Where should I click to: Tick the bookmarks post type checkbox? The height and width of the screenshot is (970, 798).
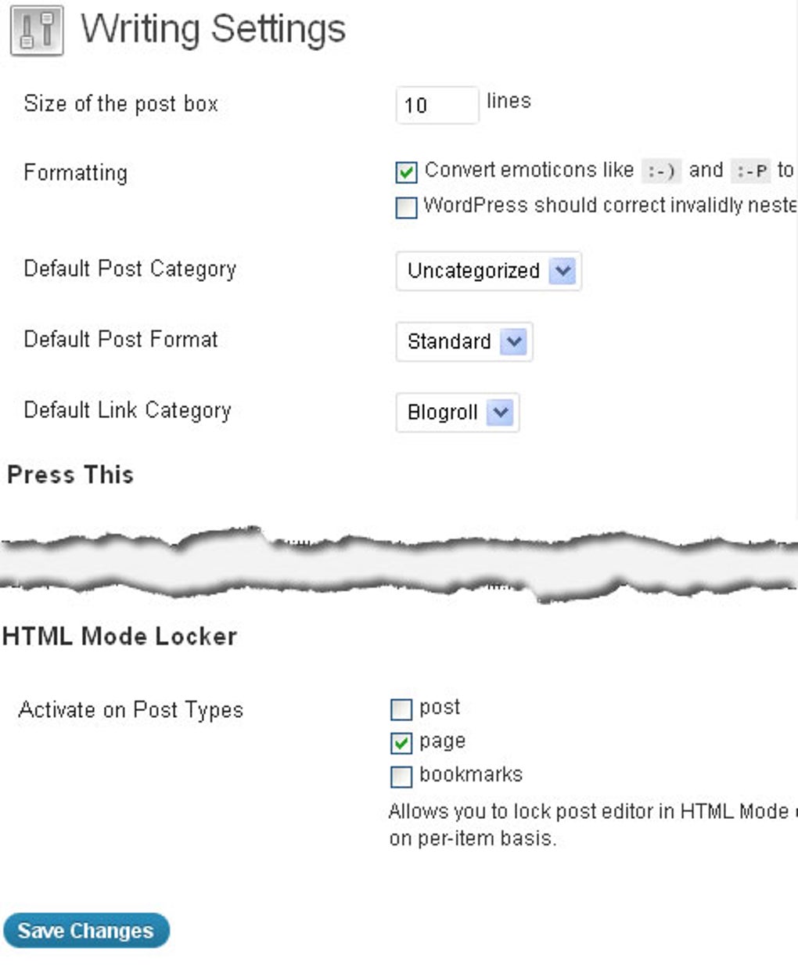point(401,776)
